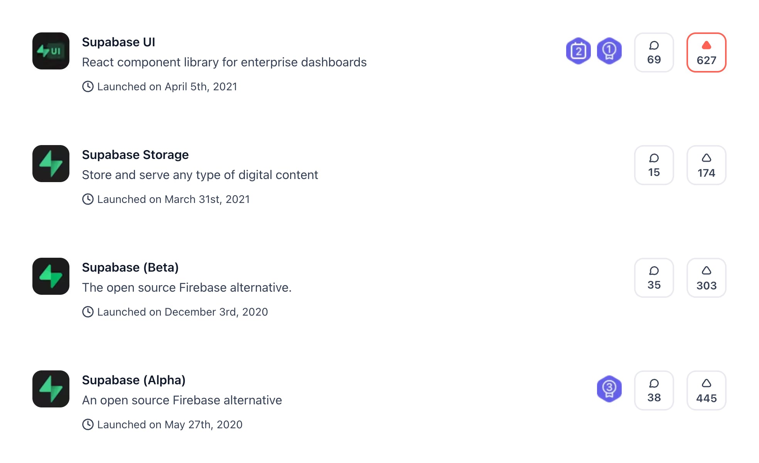The image size is (759, 463).
Task: Upvote Supabase Storage with 174 votes
Action: pos(706,165)
